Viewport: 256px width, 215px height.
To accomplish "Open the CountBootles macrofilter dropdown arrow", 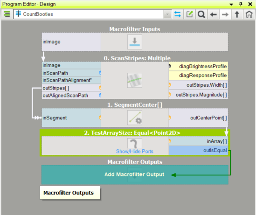I will [x=167, y=14].
